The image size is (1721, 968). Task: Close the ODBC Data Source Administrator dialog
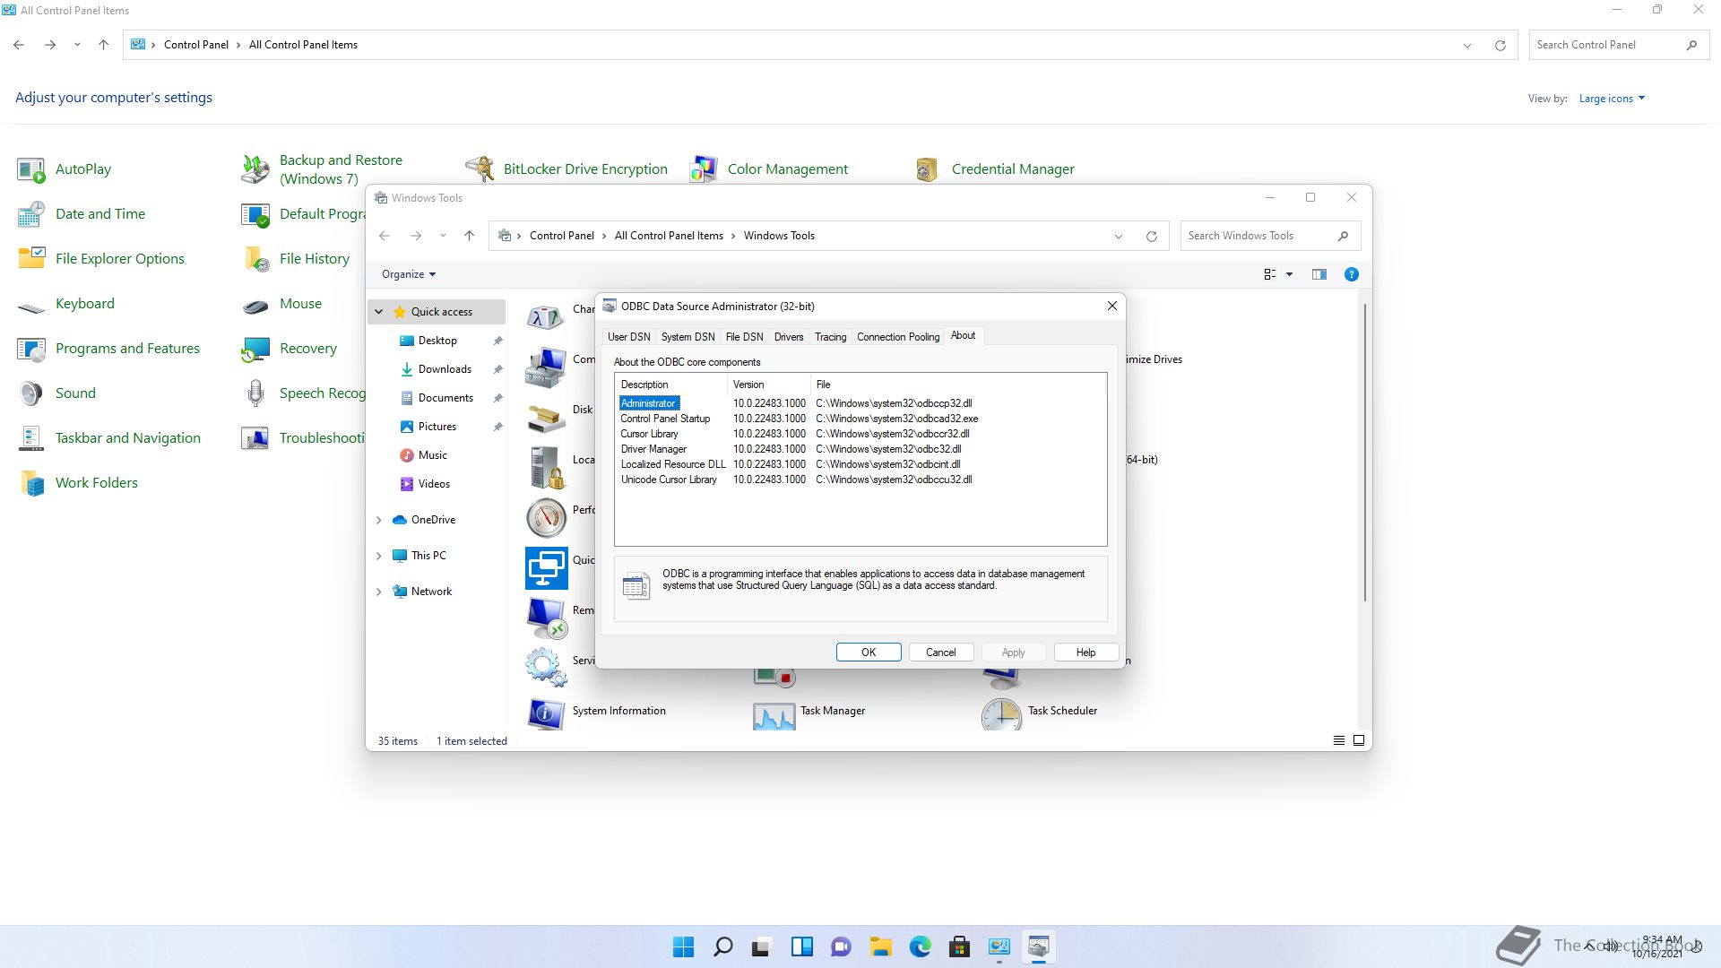click(x=1111, y=307)
